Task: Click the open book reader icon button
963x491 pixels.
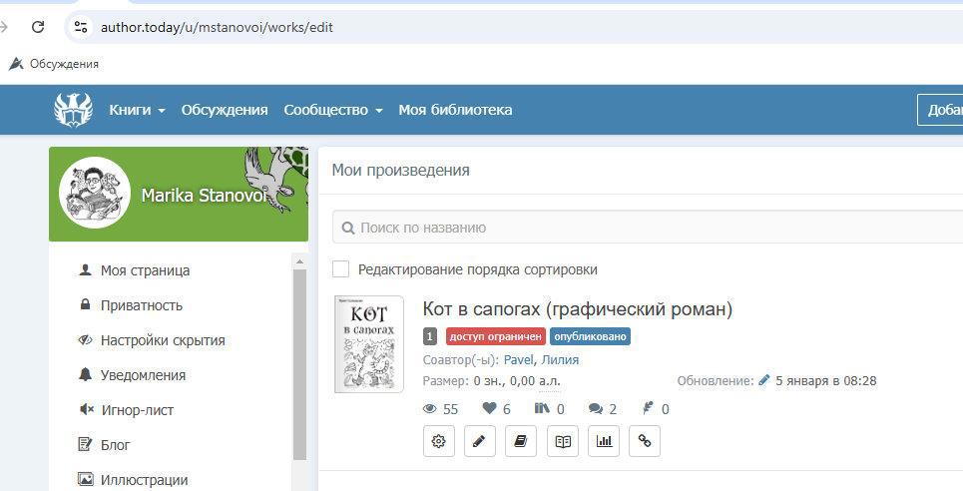Action: pyautogui.click(x=563, y=441)
